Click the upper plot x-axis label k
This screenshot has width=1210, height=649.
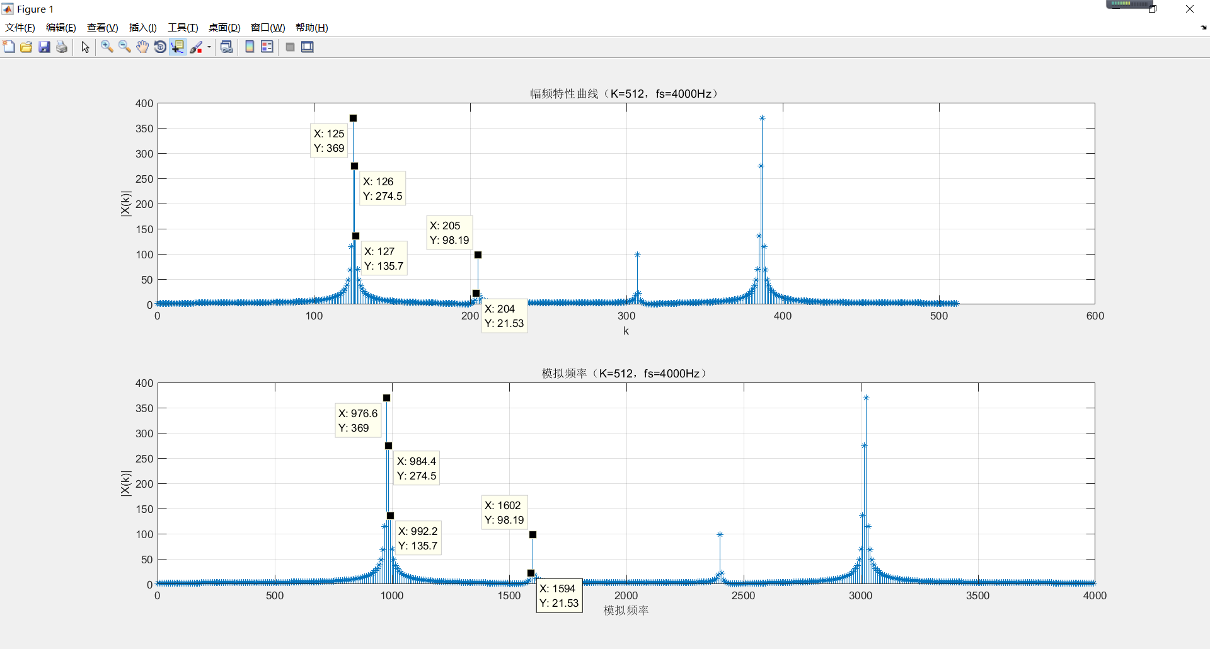coord(626,331)
